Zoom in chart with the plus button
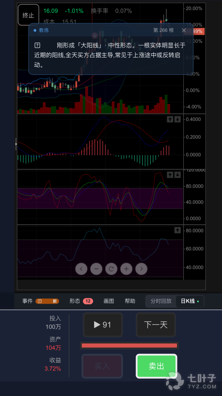The image size is (222, 396). (x=126, y=269)
